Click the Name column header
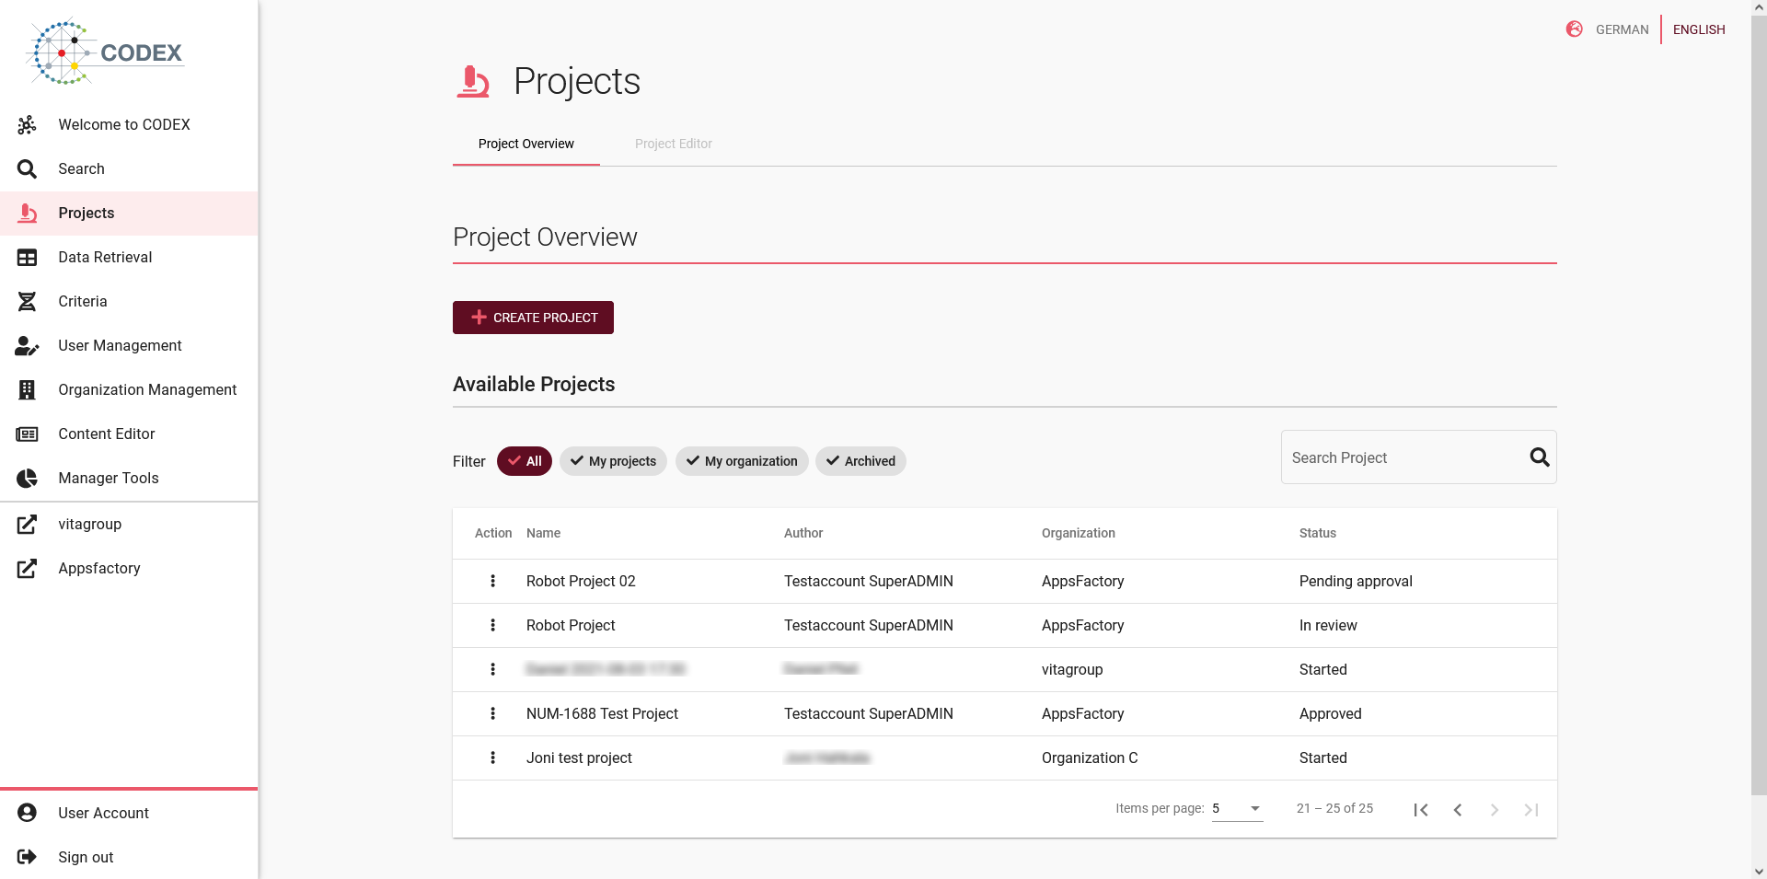The height and width of the screenshot is (879, 1767). tap(543, 533)
